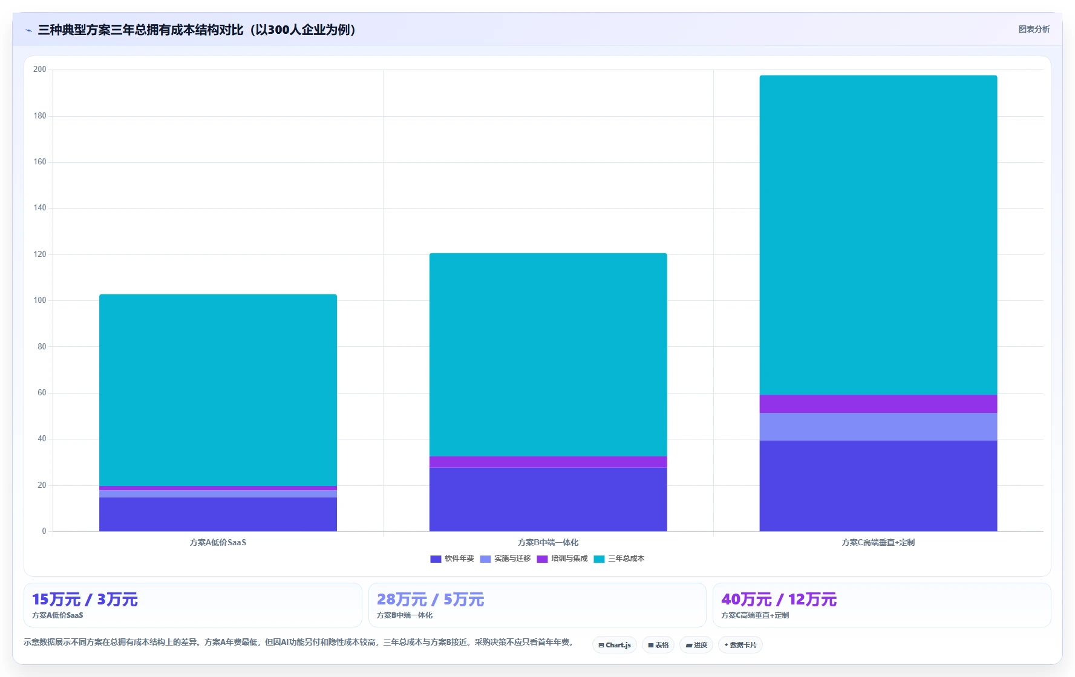Click the small icon before the chart title
Screen dimensions: 1075x677
click(x=28, y=30)
